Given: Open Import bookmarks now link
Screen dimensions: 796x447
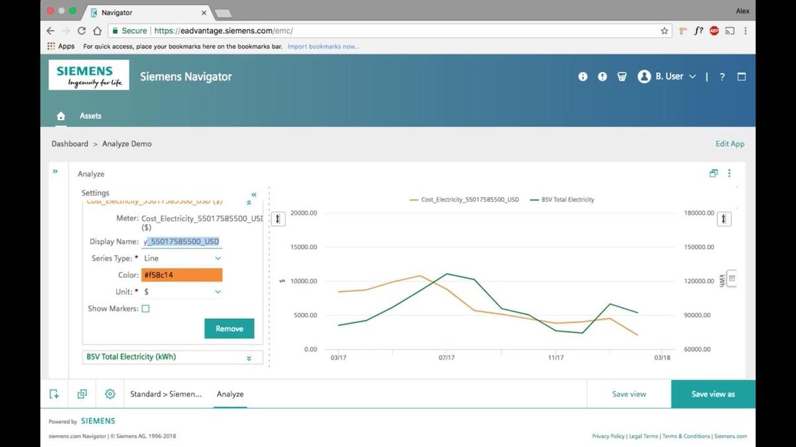Looking at the screenshot, I should pyautogui.click(x=323, y=46).
